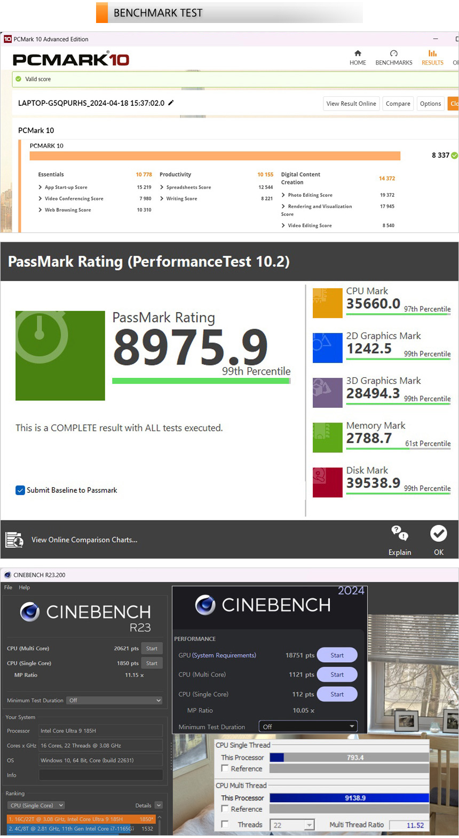Image resolution: width=459 pixels, height=838 pixels.
Task: Expand Web Browsing Score
Action: click(40, 211)
